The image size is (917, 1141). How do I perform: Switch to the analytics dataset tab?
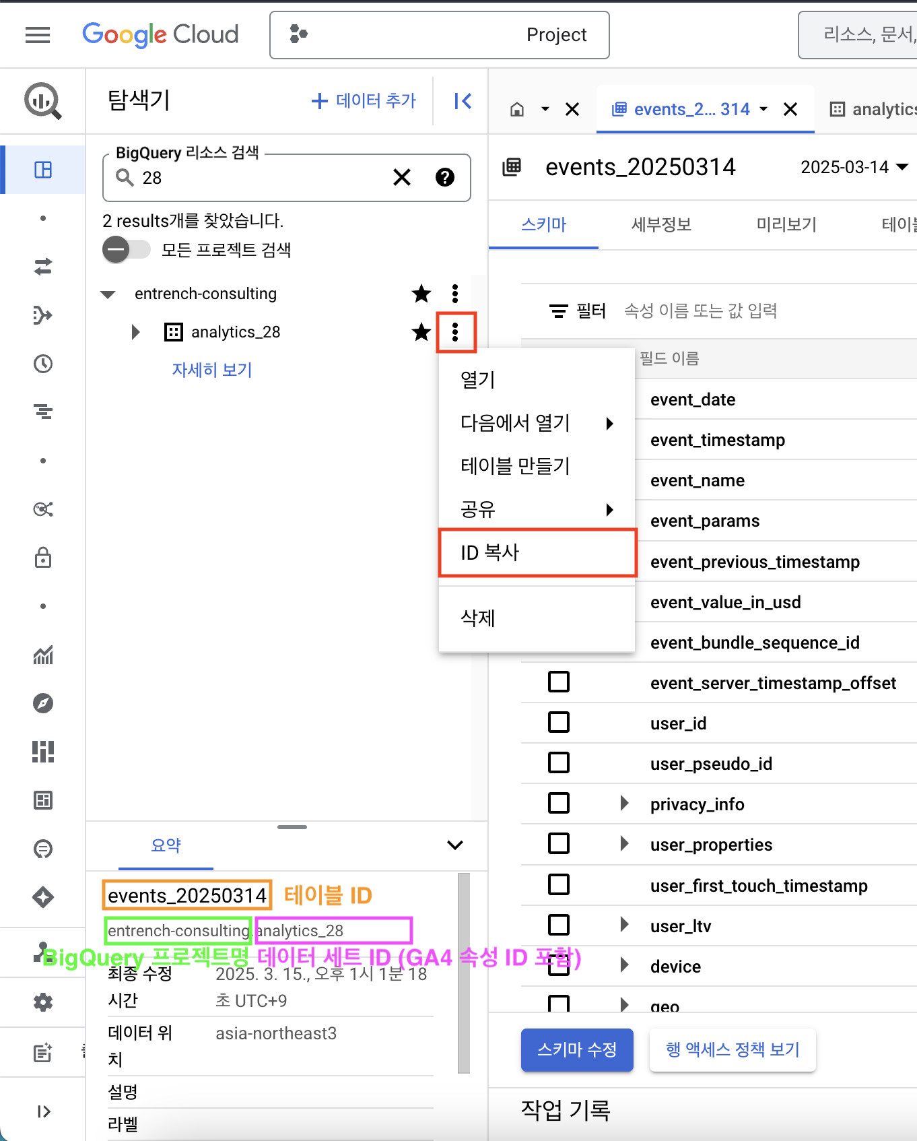coord(873,109)
